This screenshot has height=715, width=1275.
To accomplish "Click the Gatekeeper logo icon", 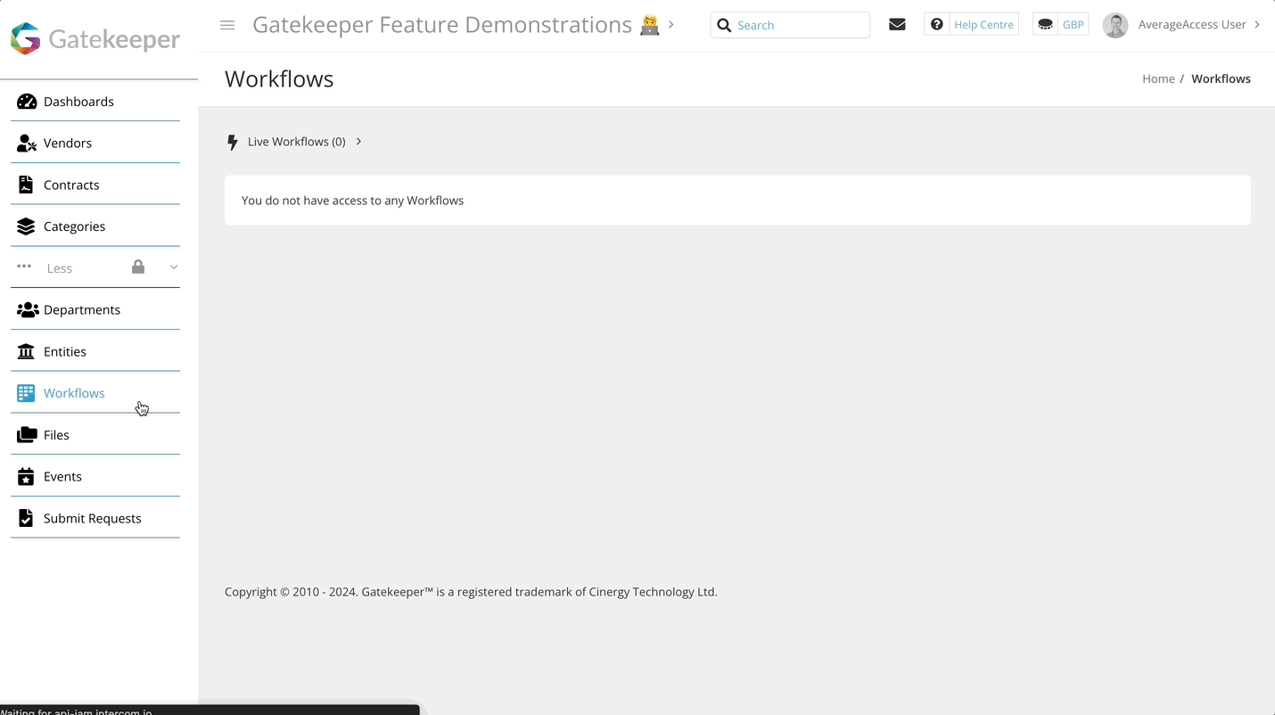I will click(x=25, y=39).
